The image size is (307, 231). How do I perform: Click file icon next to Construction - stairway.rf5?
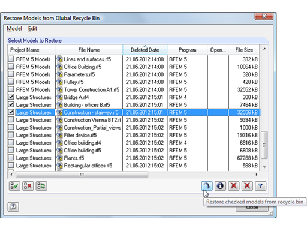pos(59,112)
